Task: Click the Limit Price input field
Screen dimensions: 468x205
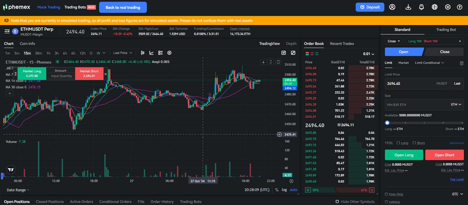Action: coord(417,83)
